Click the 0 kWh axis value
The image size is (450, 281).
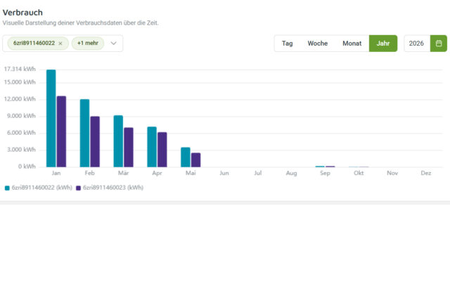27,166
